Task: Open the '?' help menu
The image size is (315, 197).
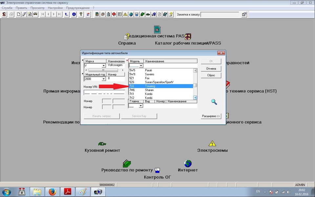Action: (94, 8)
